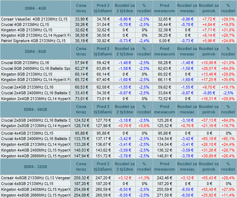Click the +1,3% percent difference cell

pyautogui.click(x=144, y=178)
